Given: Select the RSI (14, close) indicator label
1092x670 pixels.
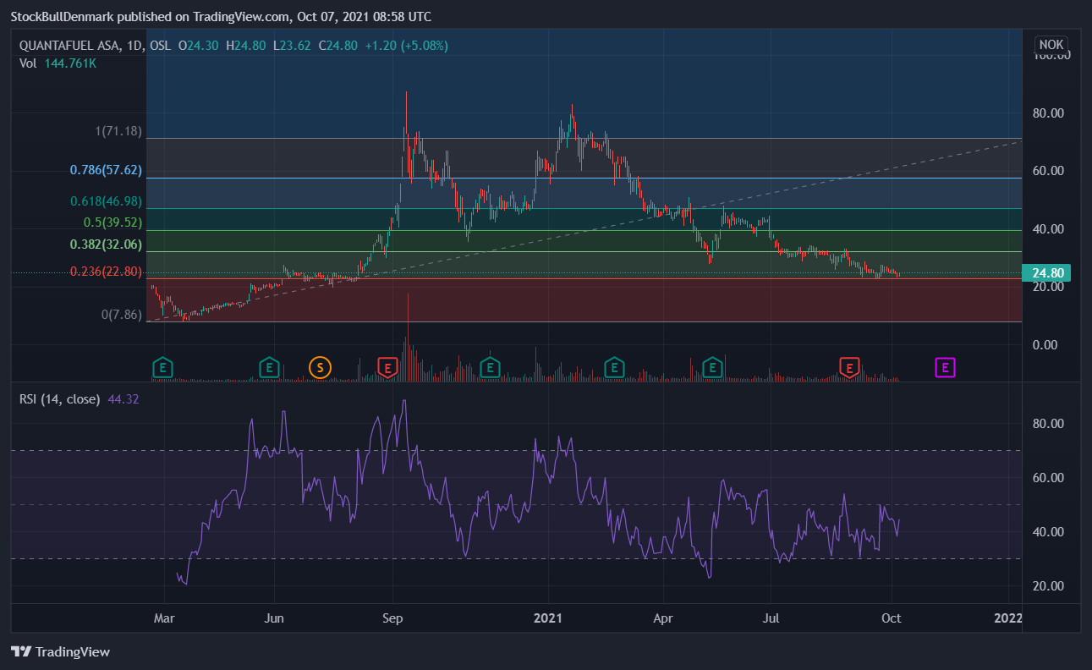Looking at the screenshot, I should pos(59,399).
